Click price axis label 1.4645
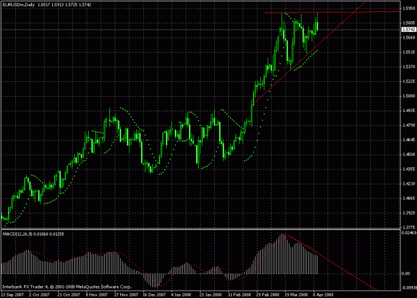 (x=409, y=140)
